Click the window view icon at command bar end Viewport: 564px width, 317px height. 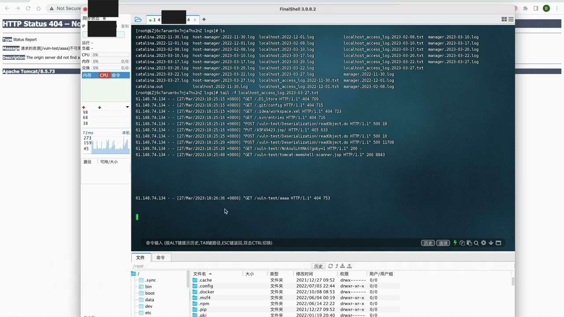click(498, 243)
